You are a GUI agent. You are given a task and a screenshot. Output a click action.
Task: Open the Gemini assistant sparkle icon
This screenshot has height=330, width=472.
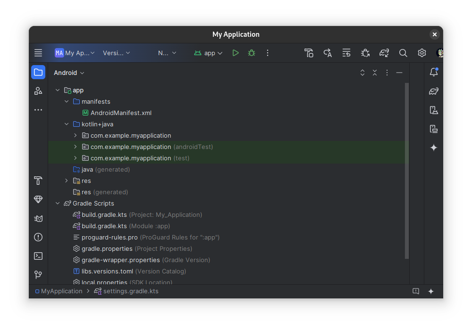tap(434, 148)
